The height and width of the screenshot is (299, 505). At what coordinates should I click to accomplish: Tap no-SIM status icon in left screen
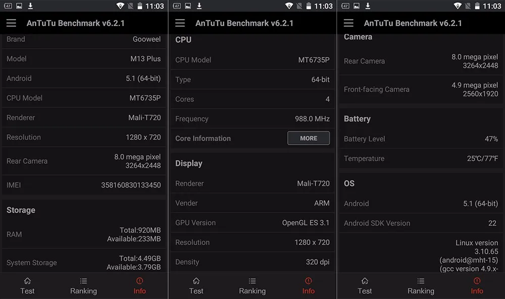pyautogui.click(x=130, y=6)
